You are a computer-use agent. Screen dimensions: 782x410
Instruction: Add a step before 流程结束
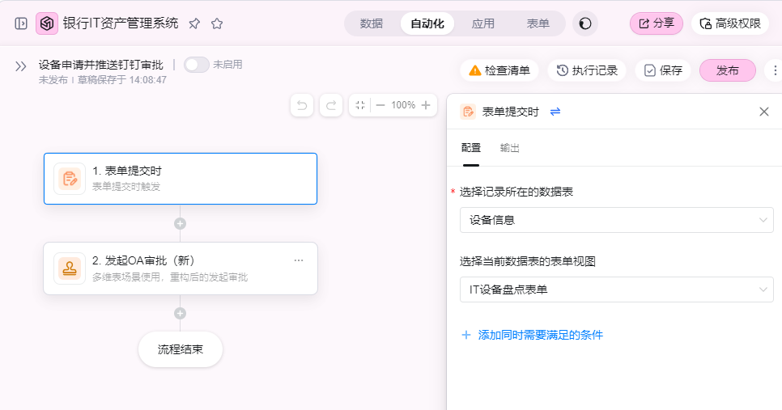tap(180, 313)
